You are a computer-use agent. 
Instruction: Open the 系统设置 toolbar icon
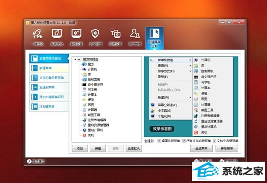pyautogui.click(x=77, y=33)
